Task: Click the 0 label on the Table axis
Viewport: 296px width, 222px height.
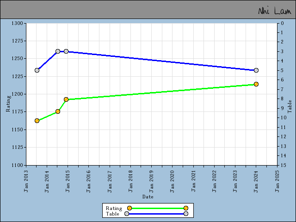Action: pyautogui.click(x=282, y=23)
